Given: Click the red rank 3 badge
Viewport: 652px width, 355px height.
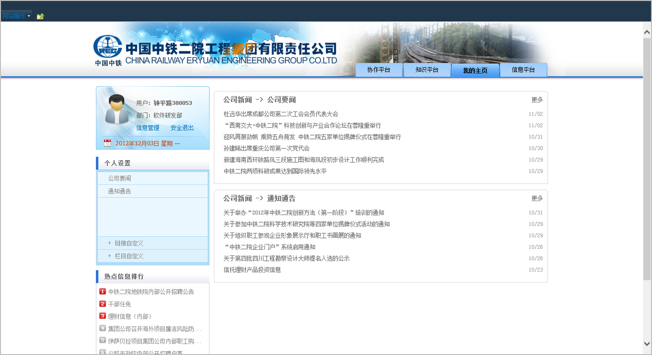Looking at the screenshot, I should pos(102,316).
